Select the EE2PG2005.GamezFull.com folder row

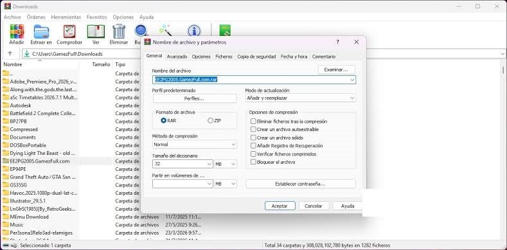coord(40,161)
